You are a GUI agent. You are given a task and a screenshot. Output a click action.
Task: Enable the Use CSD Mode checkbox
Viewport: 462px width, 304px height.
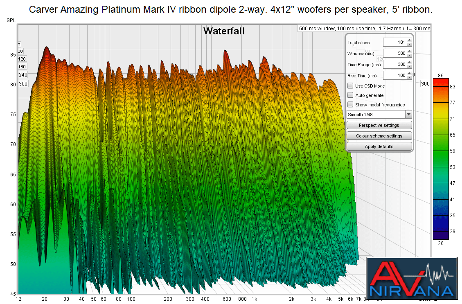(x=350, y=86)
